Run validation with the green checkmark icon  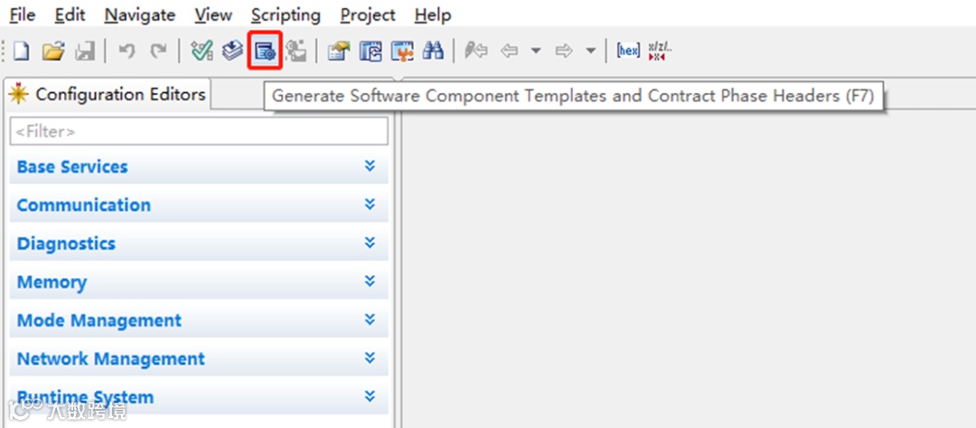(x=202, y=51)
